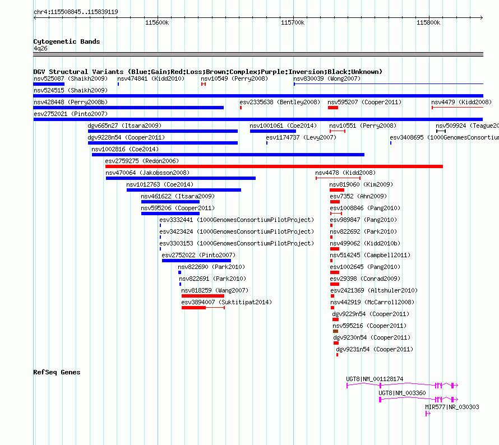Open the nsv818259 (Wang2007) label
The height and width of the screenshot is (445, 499).
215,290
